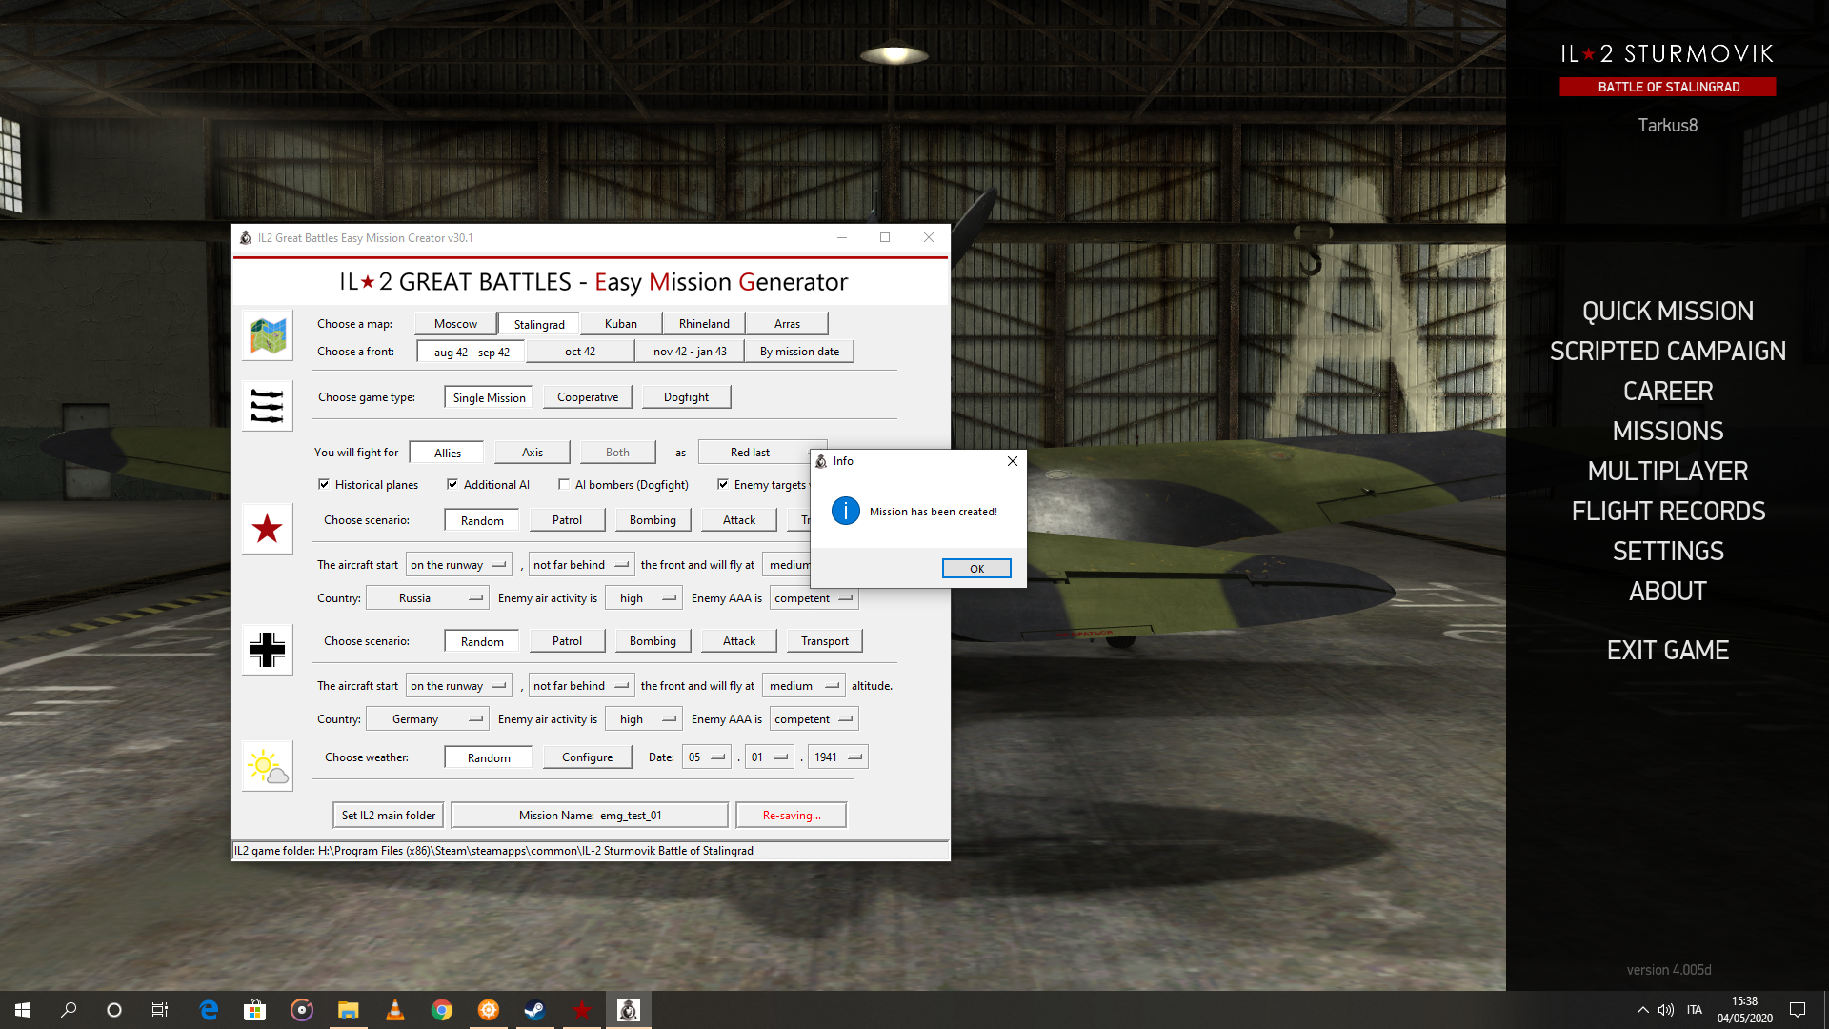
Task: Confirm the Info dialog with OK
Action: [976, 569]
